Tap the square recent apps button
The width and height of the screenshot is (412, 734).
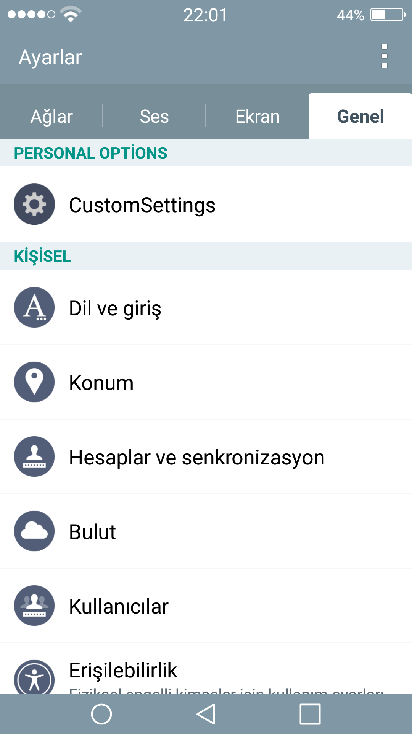pyautogui.click(x=310, y=714)
